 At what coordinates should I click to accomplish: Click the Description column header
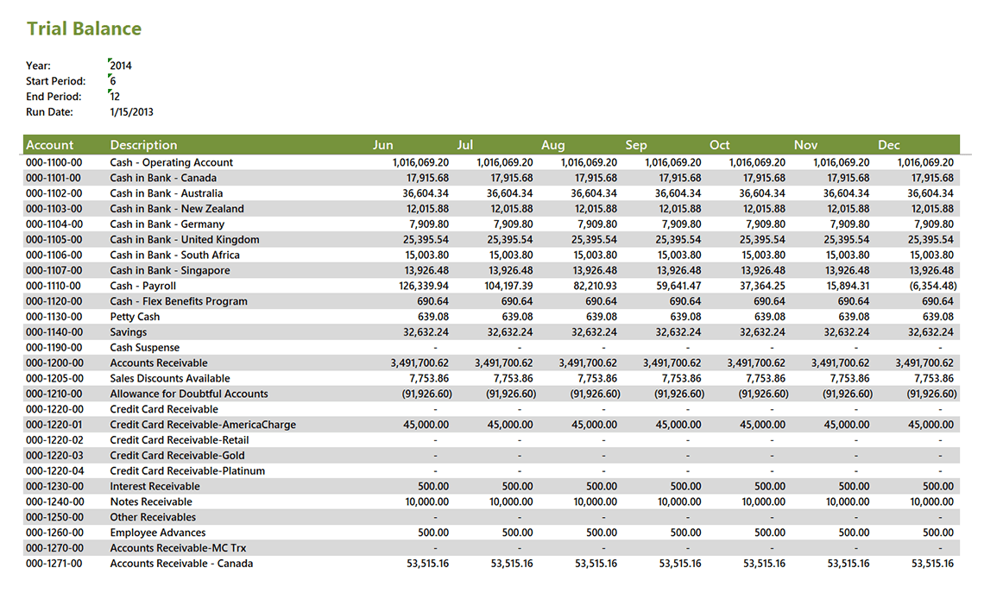143,145
